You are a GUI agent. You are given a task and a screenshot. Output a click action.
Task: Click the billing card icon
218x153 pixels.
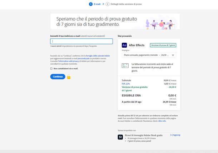pos(125,65)
